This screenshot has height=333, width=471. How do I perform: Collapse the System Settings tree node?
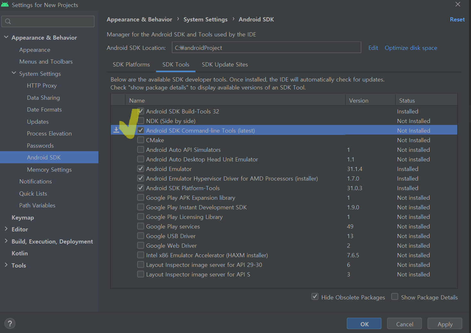pyautogui.click(x=14, y=73)
